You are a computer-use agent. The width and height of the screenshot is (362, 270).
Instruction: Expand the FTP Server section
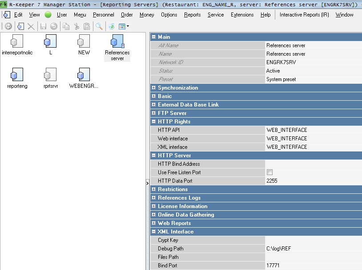(x=153, y=113)
